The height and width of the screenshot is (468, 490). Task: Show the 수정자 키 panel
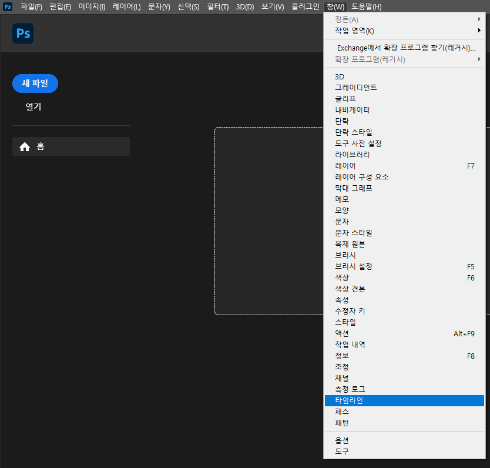pos(404,311)
